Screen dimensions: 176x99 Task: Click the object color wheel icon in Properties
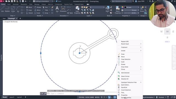[122, 7]
